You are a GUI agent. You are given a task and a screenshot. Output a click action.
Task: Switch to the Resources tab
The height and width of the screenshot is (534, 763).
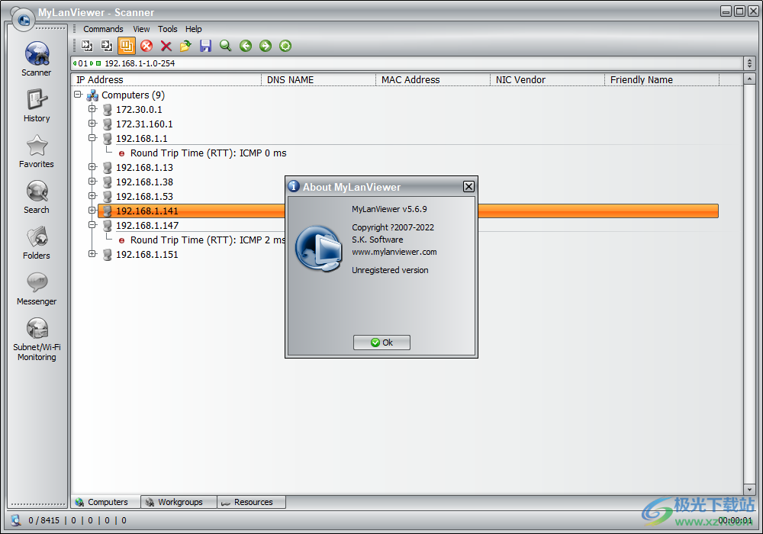coord(252,502)
